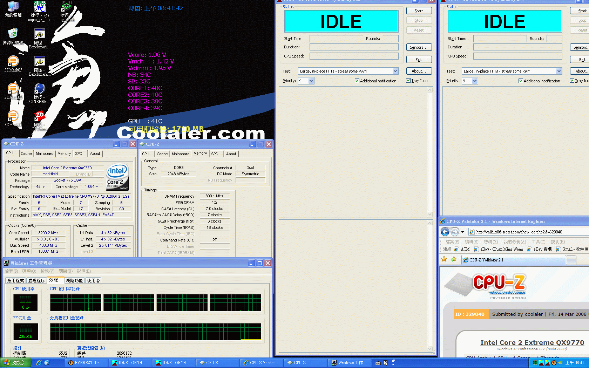Expand the Priority dropdown in the right ORTHOS window

[475, 81]
